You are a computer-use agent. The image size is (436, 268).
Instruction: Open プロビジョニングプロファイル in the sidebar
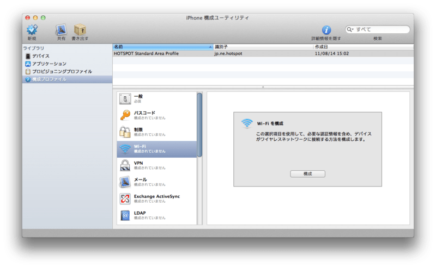pyautogui.click(x=62, y=71)
